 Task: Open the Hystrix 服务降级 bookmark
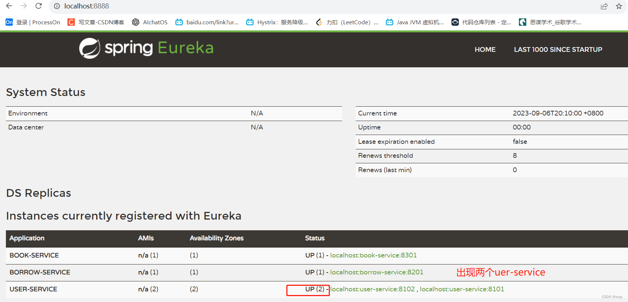pos(277,22)
